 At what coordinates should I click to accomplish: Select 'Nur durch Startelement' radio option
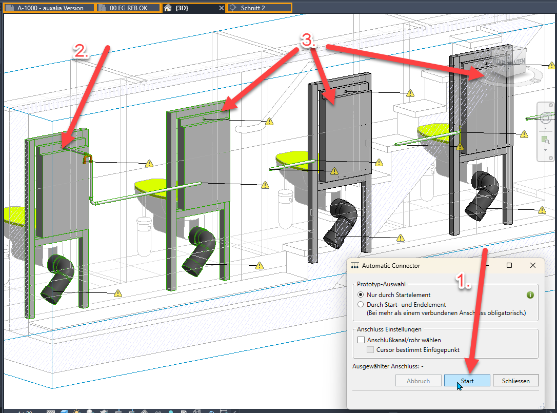coord(361,295)
